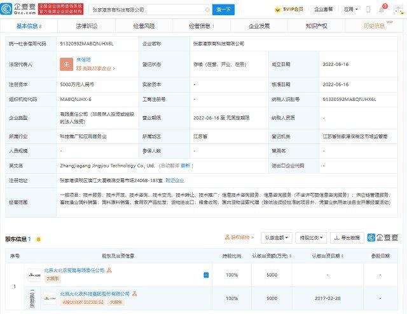Click the English name Zhangjiagang Jingyou Technology
The width and height of the screenshot is (407, 314).
107,166
